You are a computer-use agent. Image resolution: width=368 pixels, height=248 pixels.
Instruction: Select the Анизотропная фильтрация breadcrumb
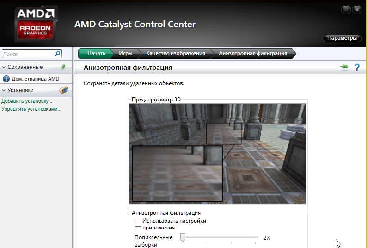pos(253,53)
